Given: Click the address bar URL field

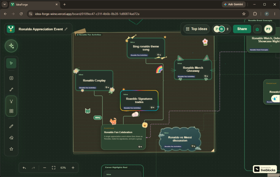Looking at the screenshot, I should 137,14.
